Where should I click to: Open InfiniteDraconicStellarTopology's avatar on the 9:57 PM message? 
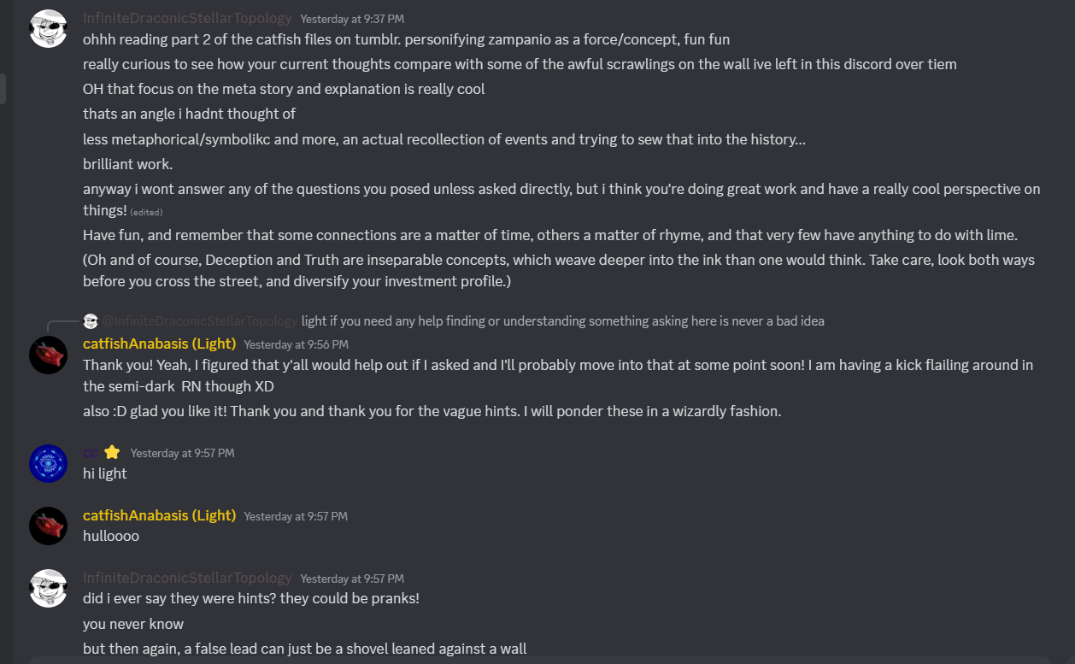[48, 589]
